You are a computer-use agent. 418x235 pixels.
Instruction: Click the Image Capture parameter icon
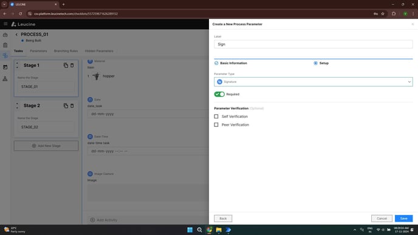[x=90, y=174]
